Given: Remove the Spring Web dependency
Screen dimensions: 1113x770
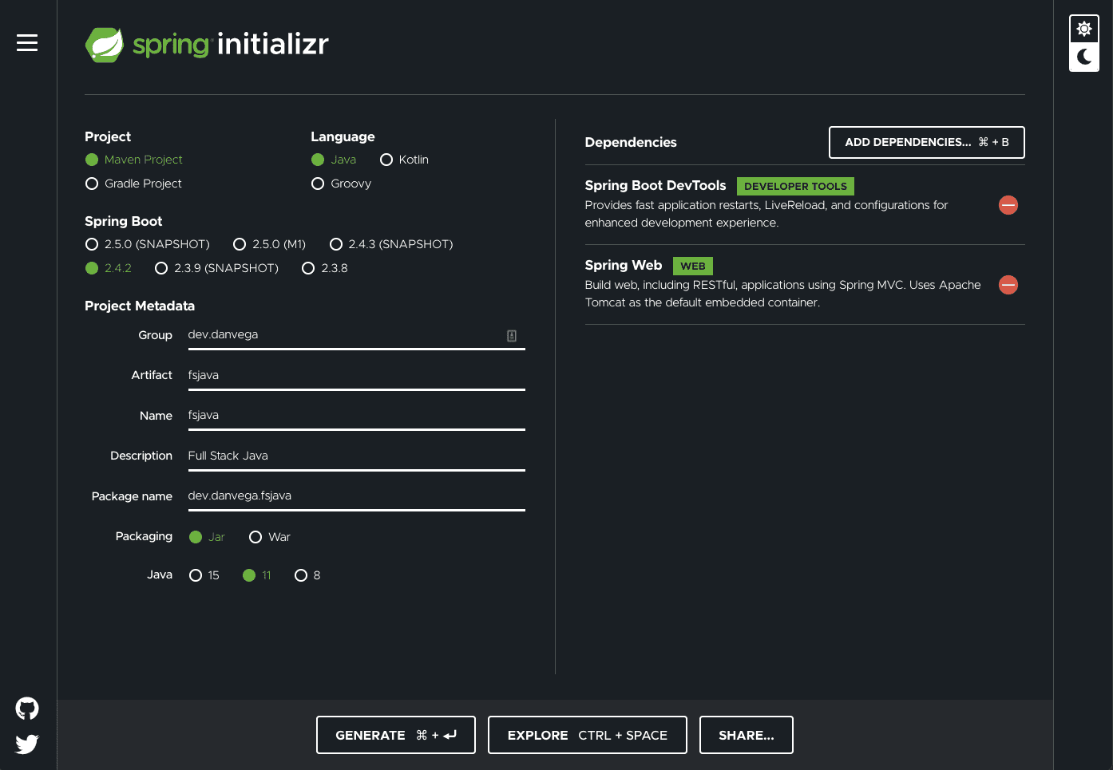Looking at the screenshot, I should (1008, 285).
